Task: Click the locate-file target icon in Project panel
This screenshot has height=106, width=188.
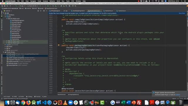Action: [x=38, y=11]
